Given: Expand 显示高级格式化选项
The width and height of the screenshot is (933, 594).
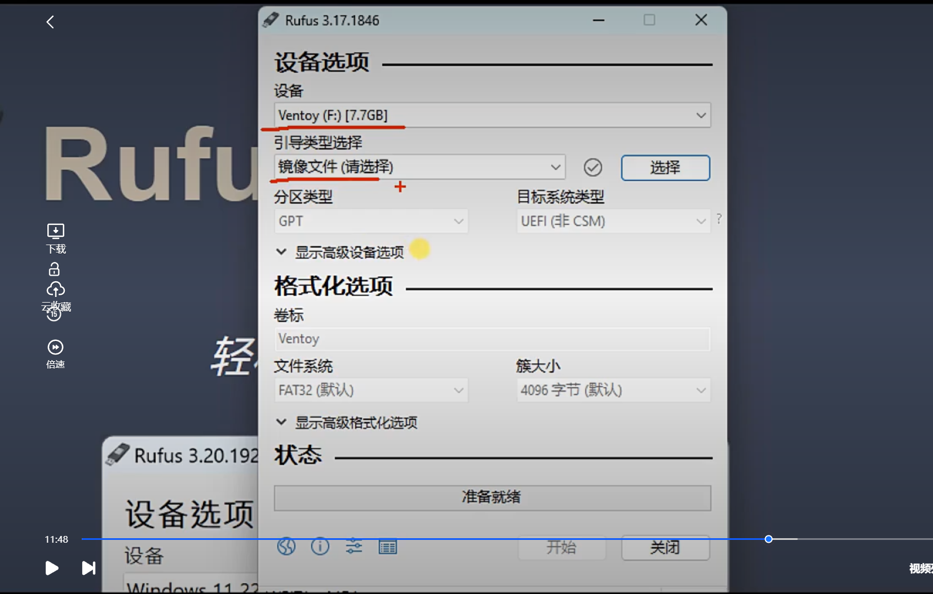Looking at the screenshot, I should 347,423.
